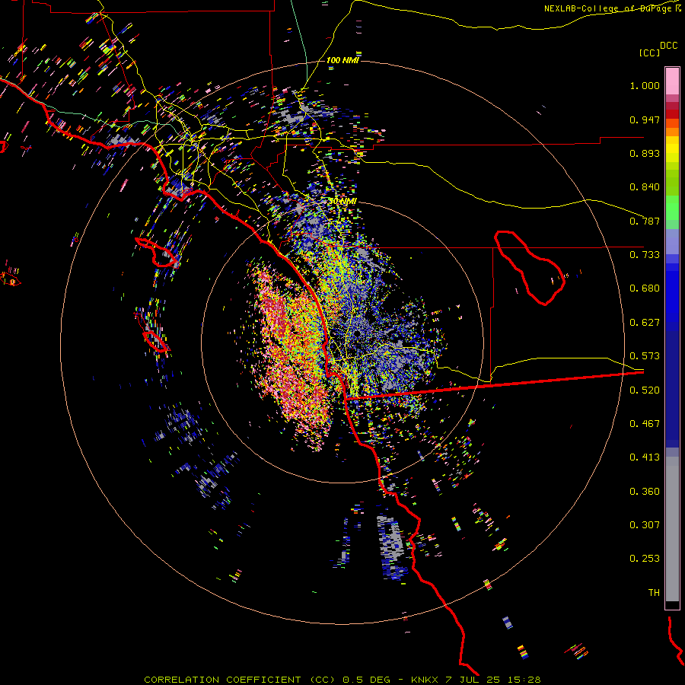Screen dimensions: 685x685
Task: Select the 0.947 scale value
Action: coord(645,119)
